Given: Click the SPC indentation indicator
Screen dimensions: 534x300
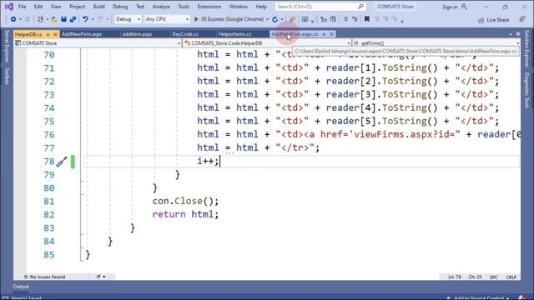Looking at the screenshot, I should click(x=494, y=277).
